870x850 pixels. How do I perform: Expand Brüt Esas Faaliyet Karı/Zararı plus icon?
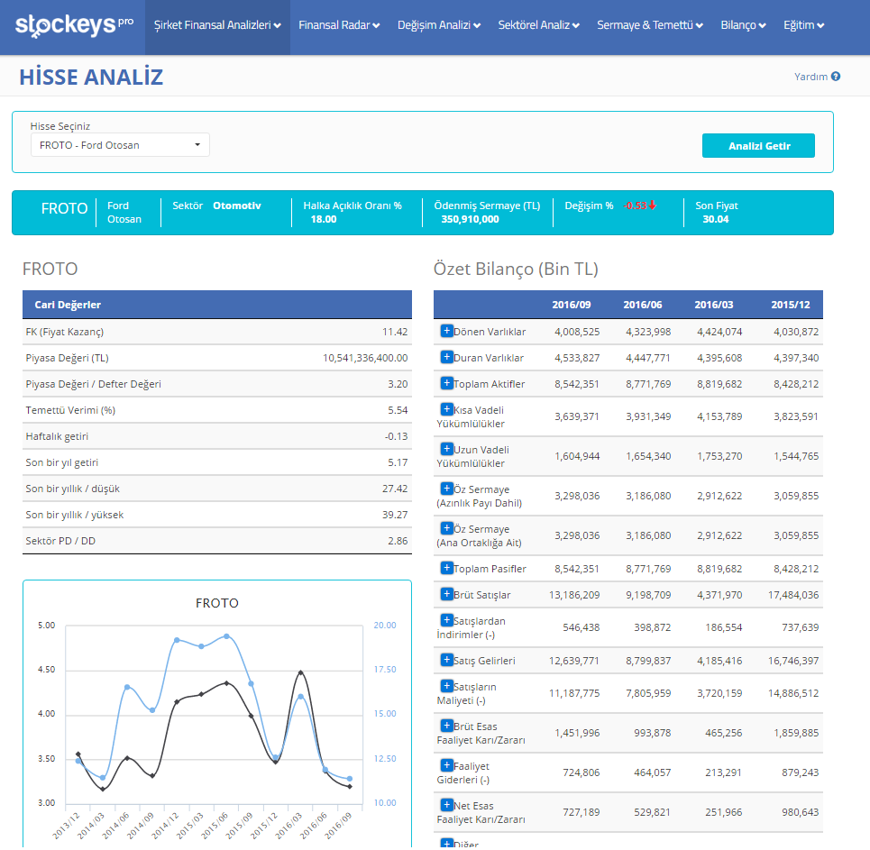tap(446, 726)
